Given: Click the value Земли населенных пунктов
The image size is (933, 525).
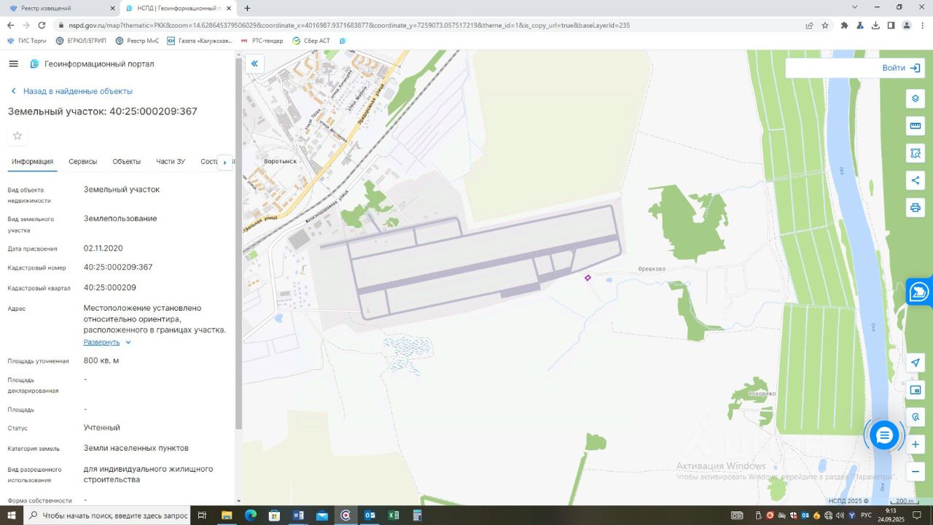Looking at the screenshot, I should 136,448.
